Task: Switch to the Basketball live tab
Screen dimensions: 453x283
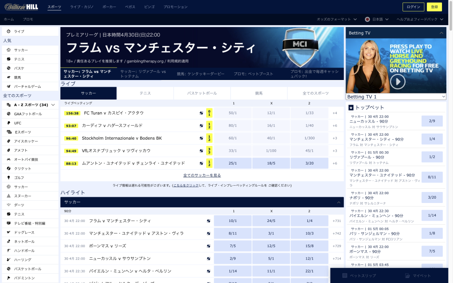Action: point(202,93)
